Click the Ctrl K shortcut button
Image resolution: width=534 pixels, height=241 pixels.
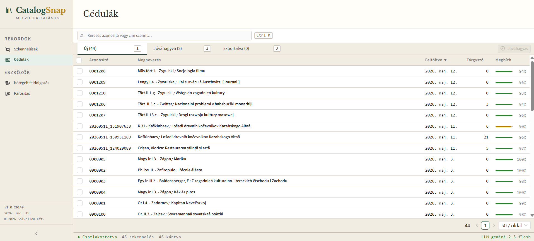(x=263, y=35)
